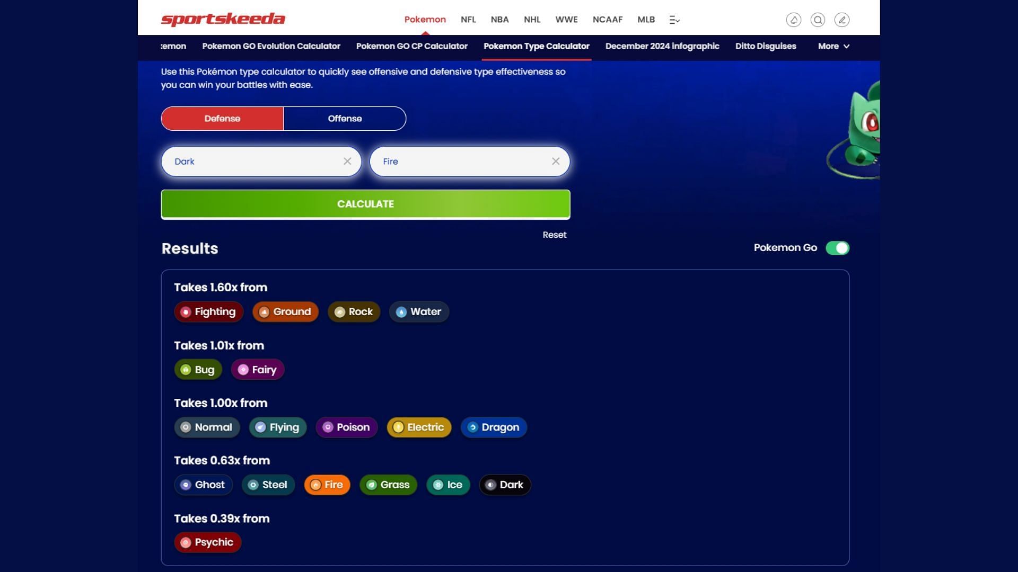Select the Defense calculation mode
The image size is (1018, 572).
222,118
